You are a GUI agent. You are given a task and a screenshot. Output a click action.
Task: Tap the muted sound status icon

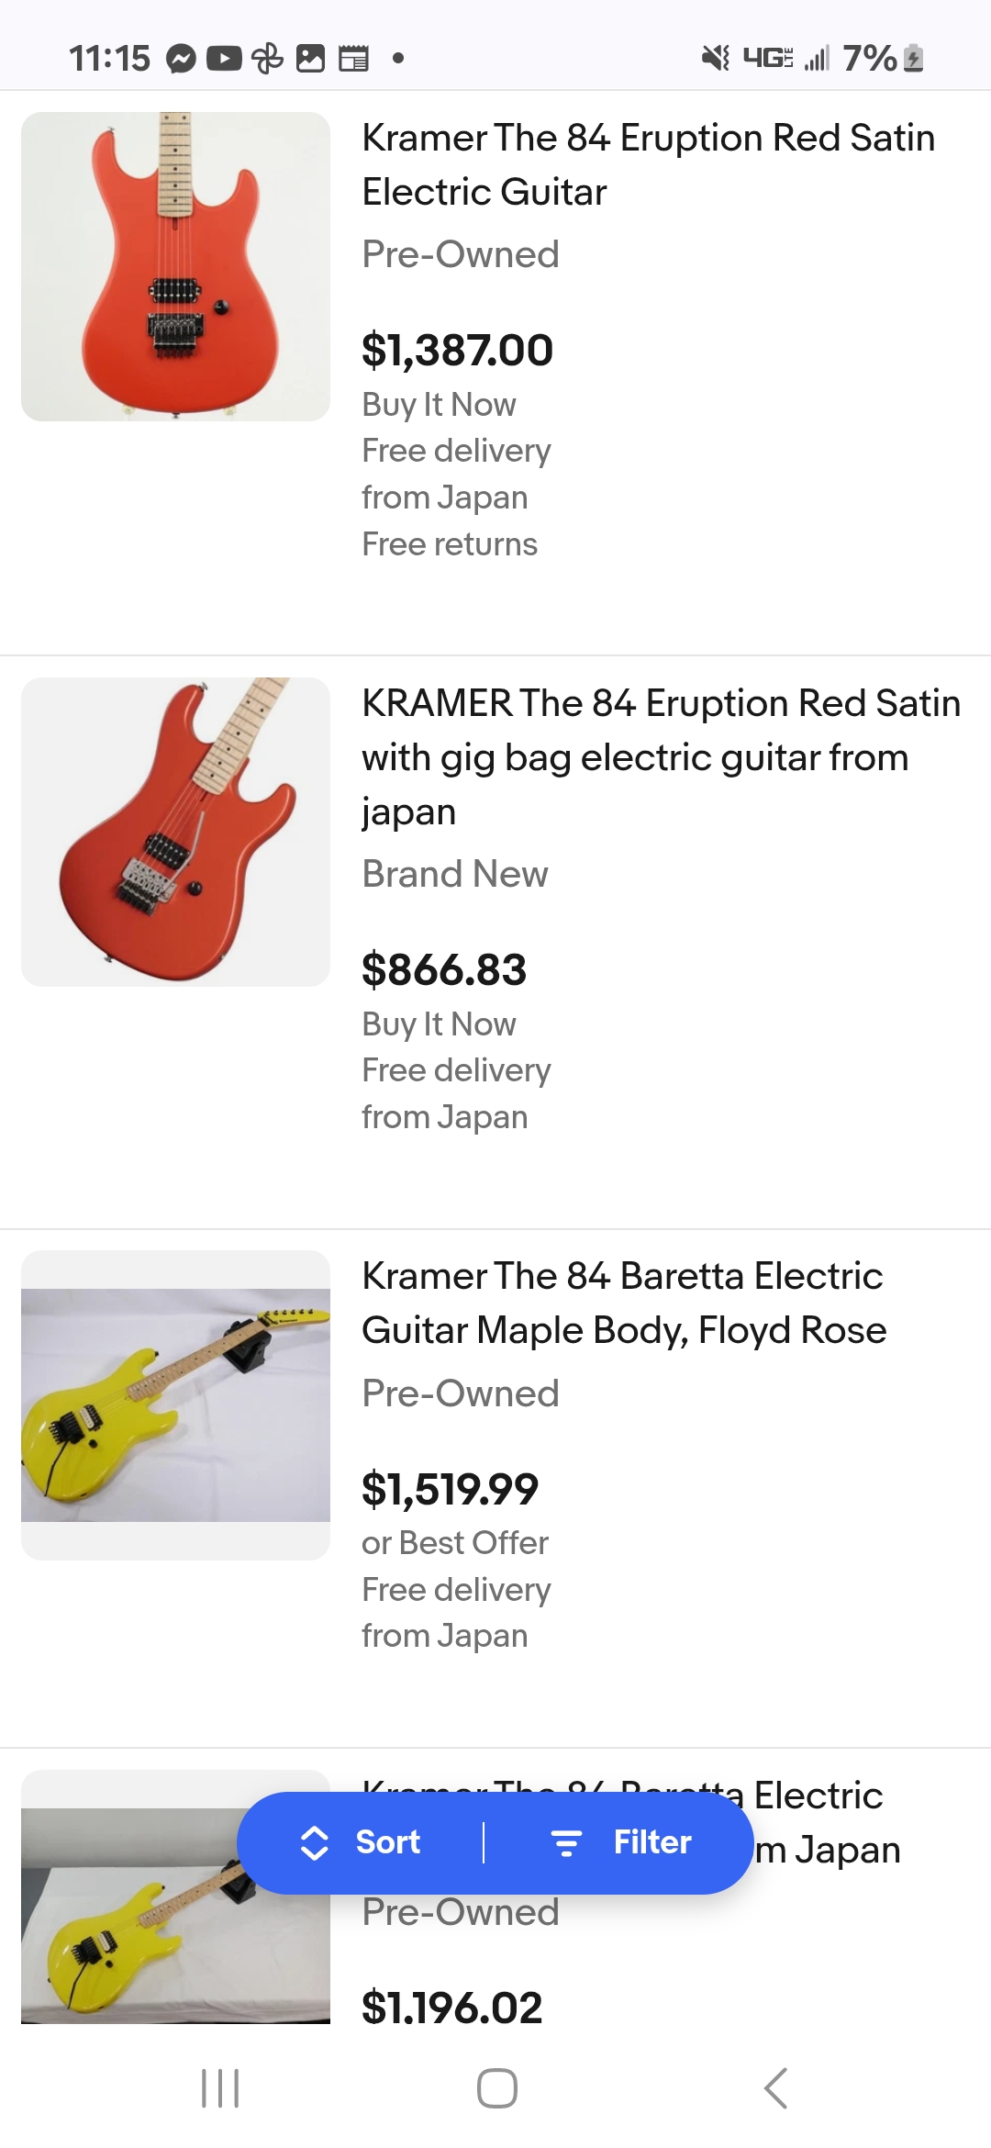click(715, 59)
